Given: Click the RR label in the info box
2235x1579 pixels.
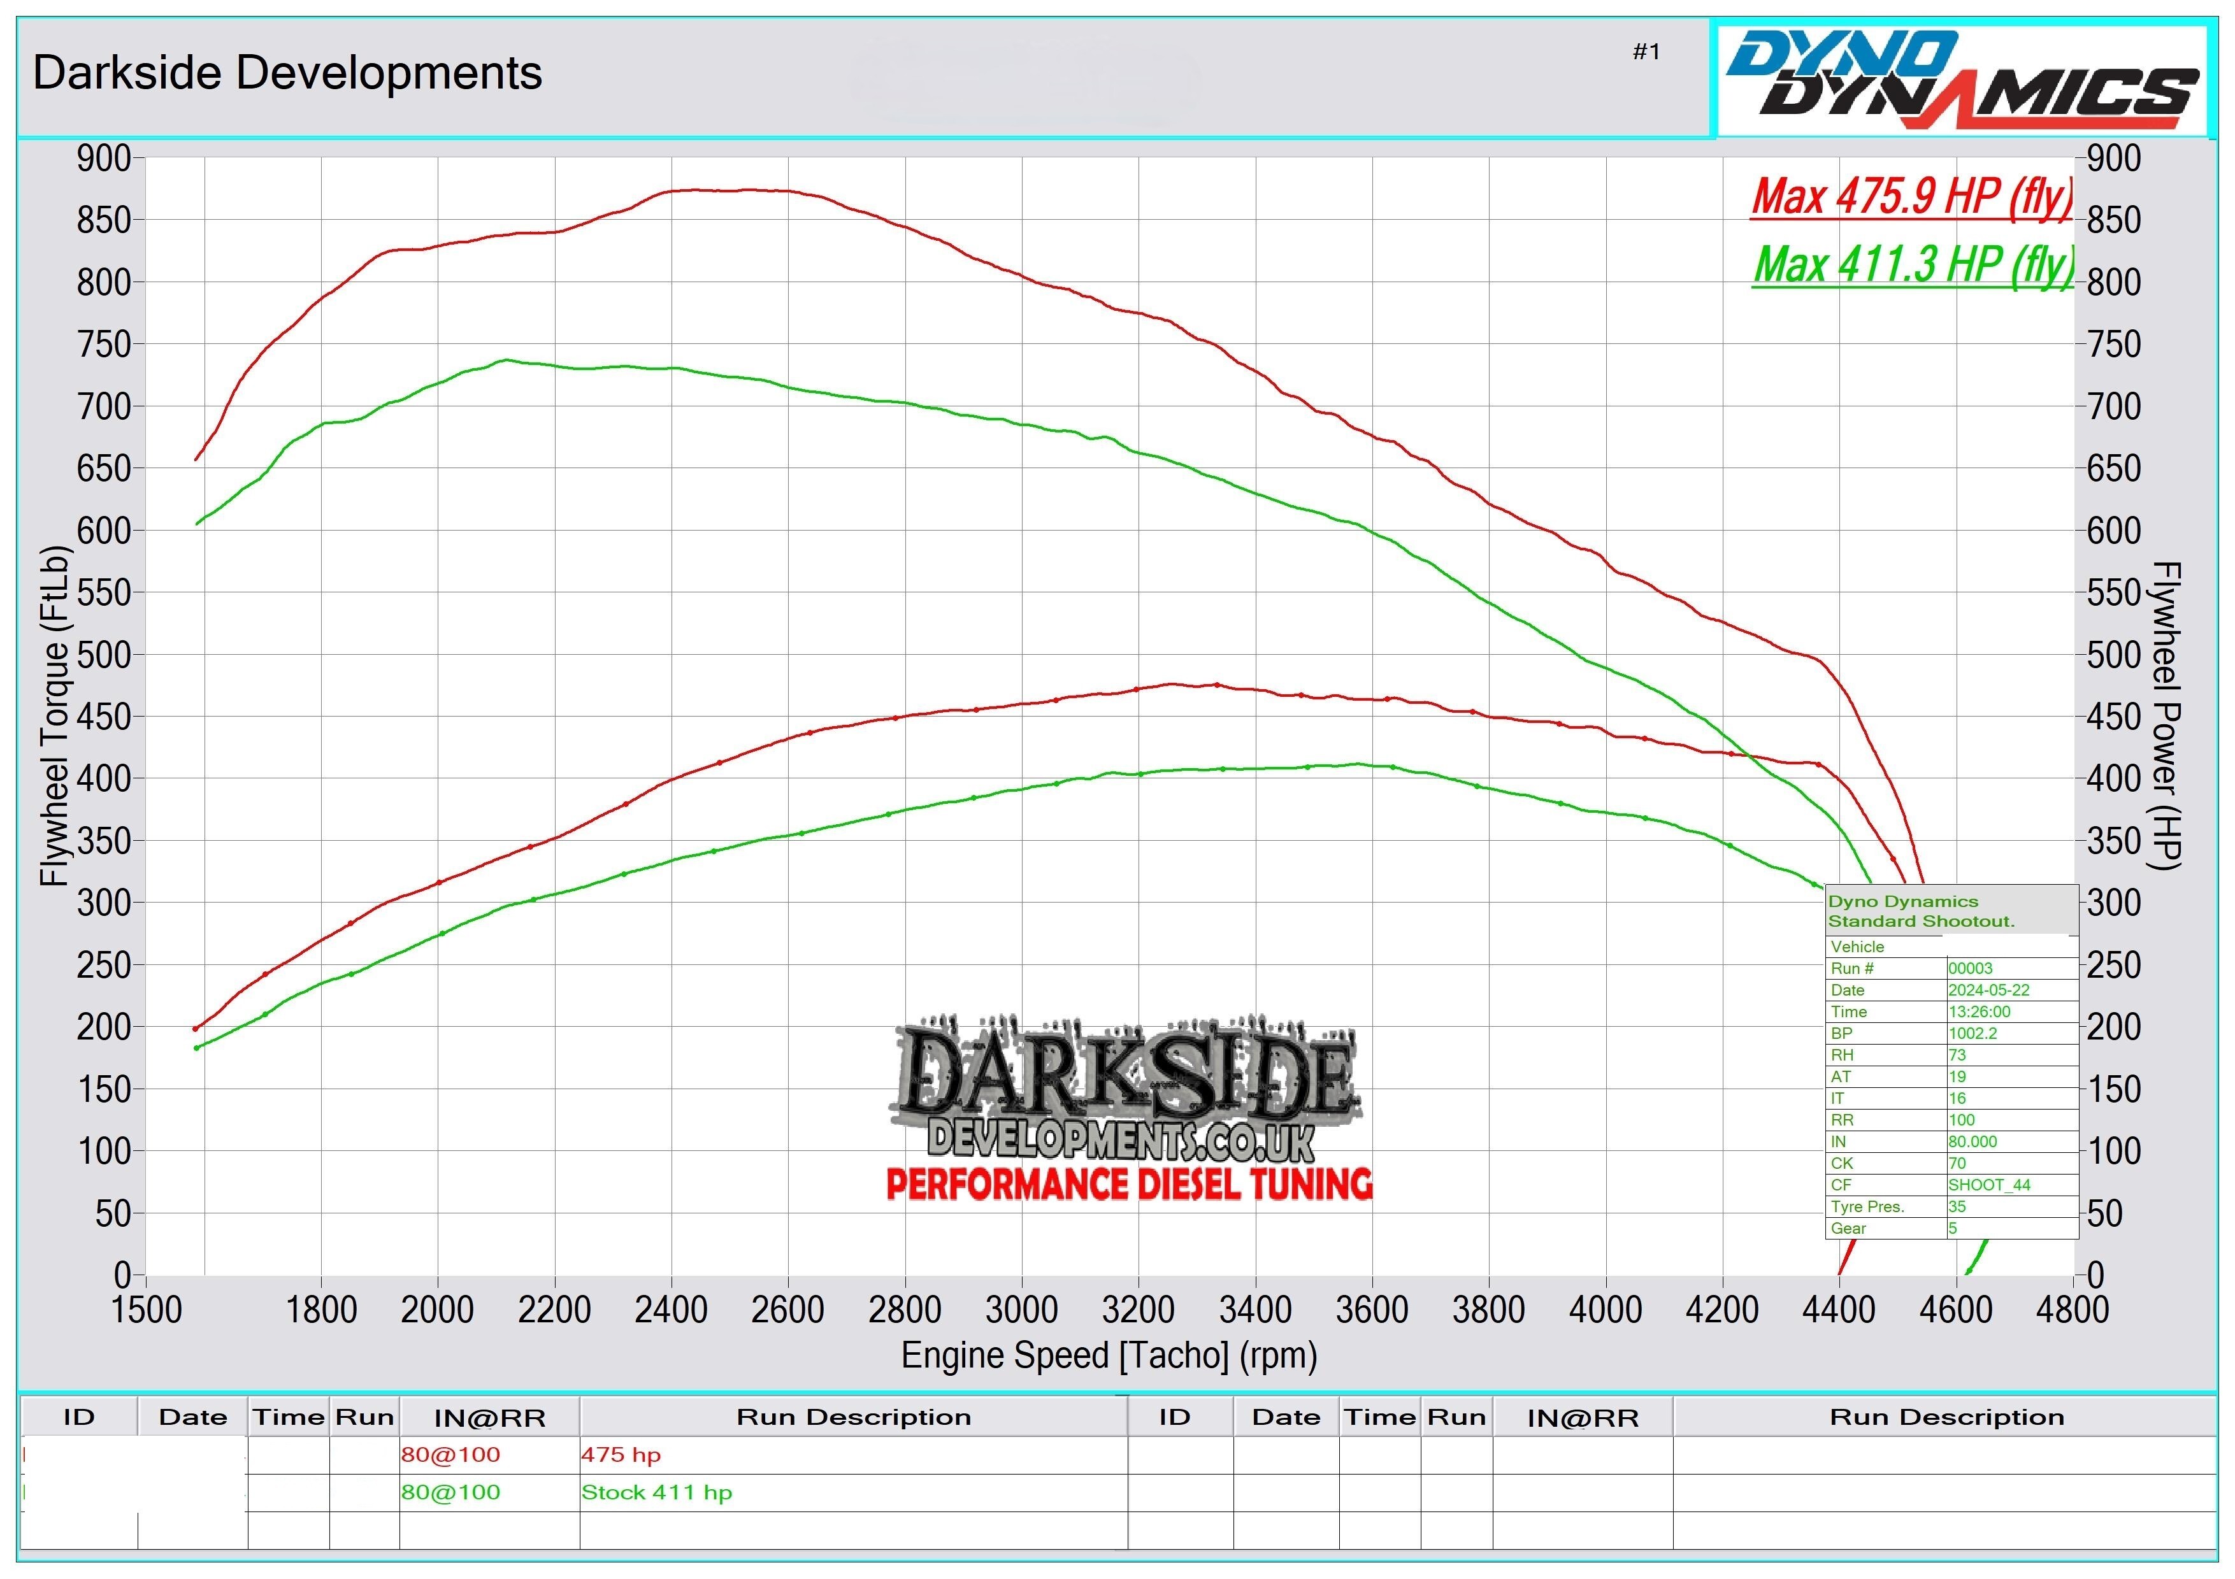Looking at the screenshot, I should [1842, 1120].
